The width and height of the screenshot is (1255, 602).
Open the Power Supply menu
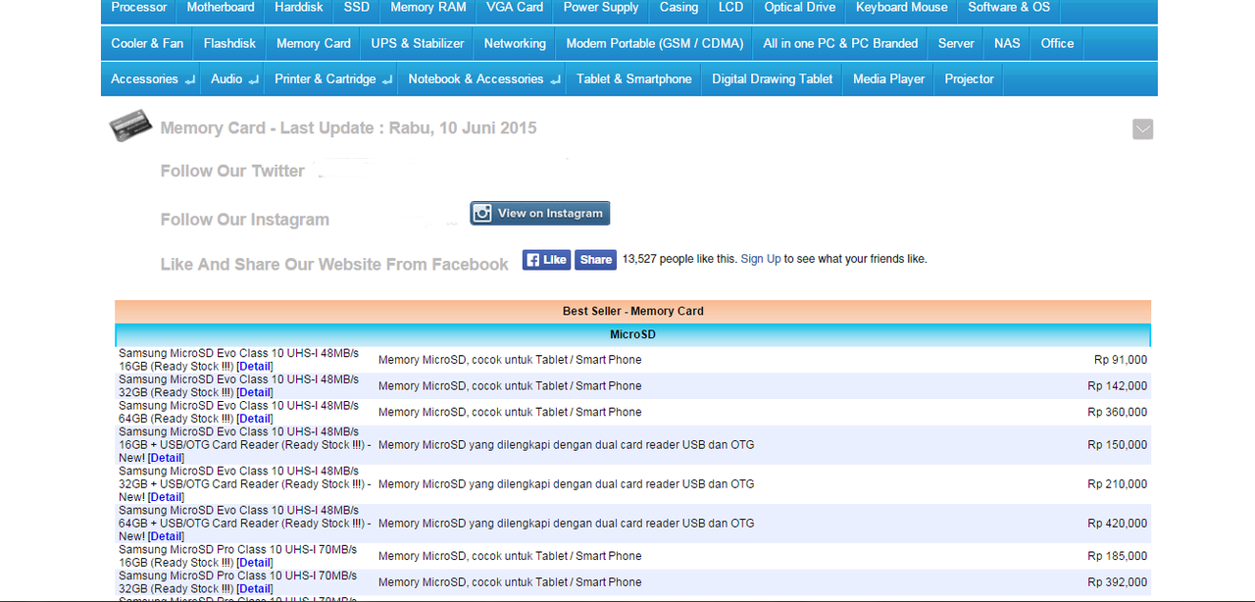pyautogui.click(x=601, y=8)
